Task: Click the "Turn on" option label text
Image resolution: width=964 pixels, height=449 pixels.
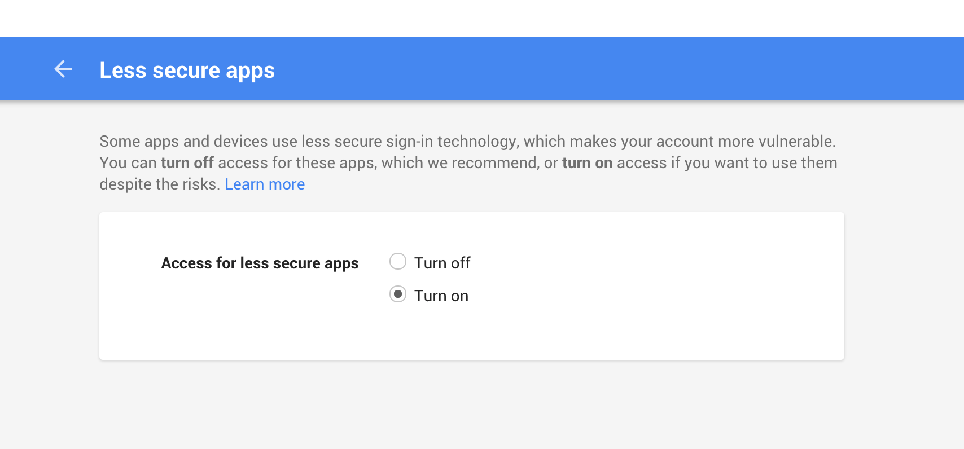Action: coord(441,296)
